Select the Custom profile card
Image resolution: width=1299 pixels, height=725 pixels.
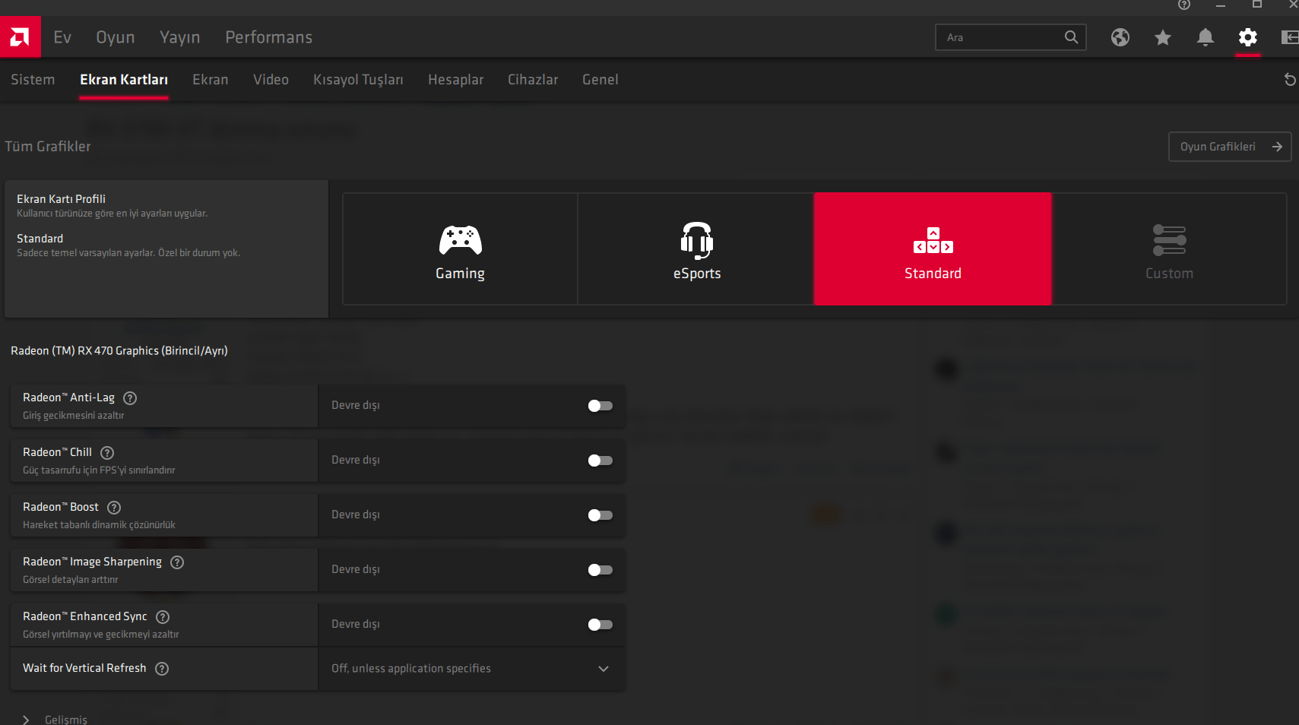point(1169,249)
